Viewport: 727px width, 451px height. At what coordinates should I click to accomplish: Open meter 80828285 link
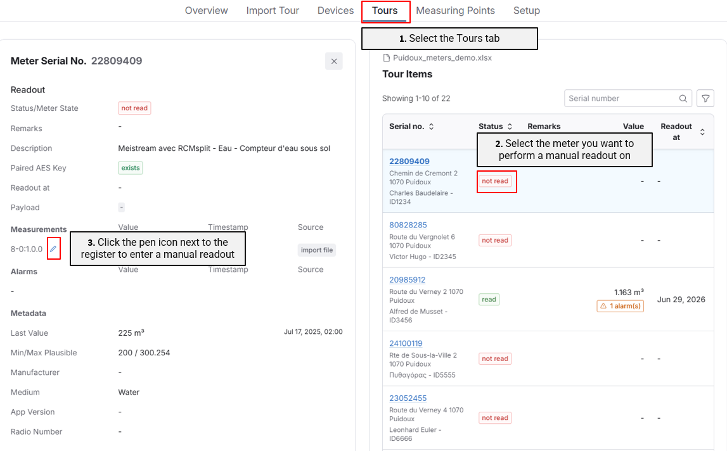pyautogui.click(x=408, y=225)
